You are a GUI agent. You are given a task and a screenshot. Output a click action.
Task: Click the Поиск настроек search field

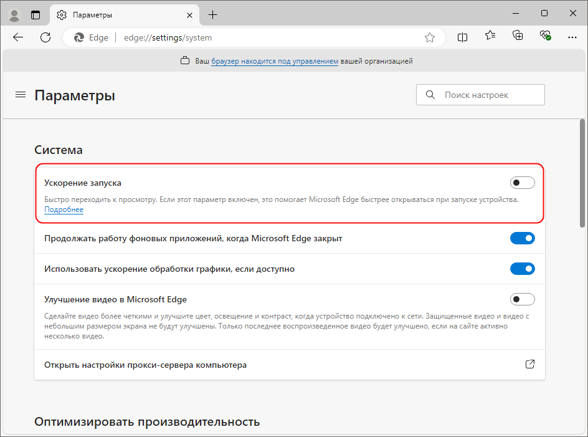[x=480, y=95]
